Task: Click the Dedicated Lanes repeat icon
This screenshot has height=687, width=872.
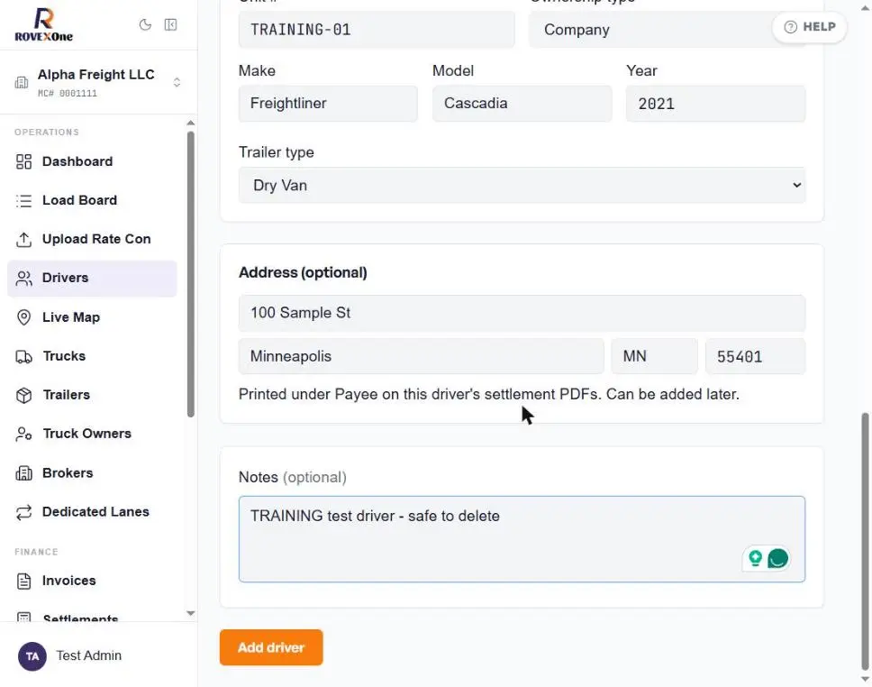Action: (24, 512)
